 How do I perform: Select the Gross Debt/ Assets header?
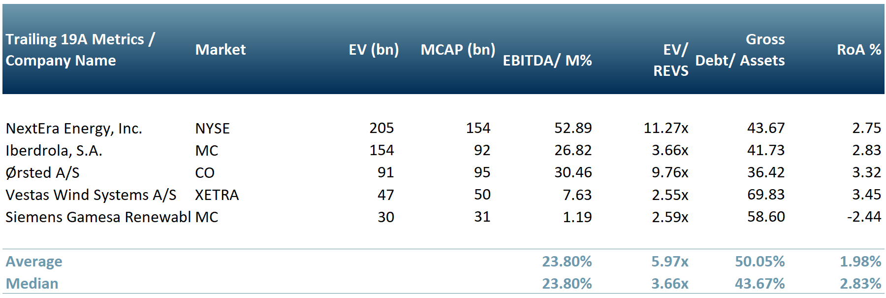click(740, 50)
